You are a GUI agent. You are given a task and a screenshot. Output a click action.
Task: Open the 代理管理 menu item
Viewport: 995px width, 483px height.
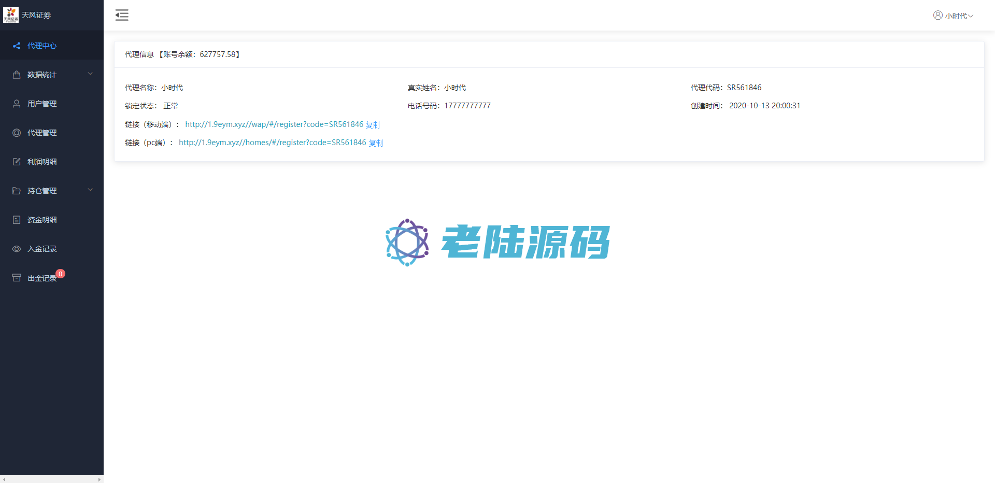(x=52, y=133)
